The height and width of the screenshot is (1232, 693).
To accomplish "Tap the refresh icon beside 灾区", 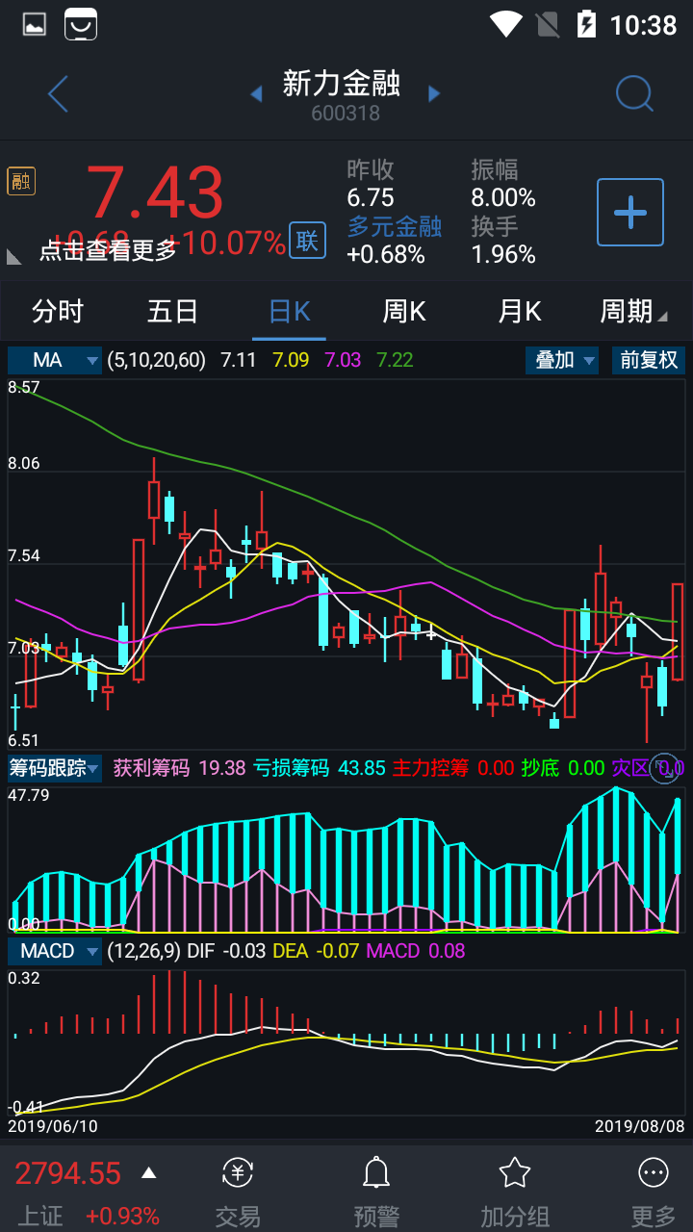I will (x=663, y=767).
